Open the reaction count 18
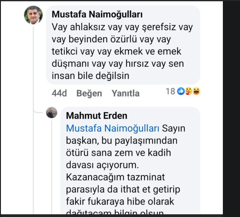The height and width of the screenshot is (217, 240). [170, 91]
